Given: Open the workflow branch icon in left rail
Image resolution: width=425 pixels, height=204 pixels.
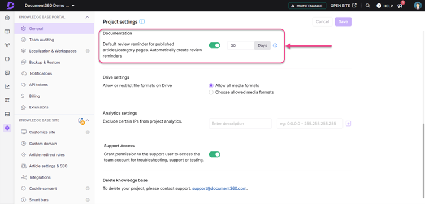Looking at the screenshot, I should 7,45.
